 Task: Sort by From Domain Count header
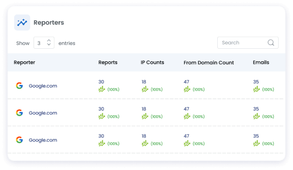(x=209, y=63)
